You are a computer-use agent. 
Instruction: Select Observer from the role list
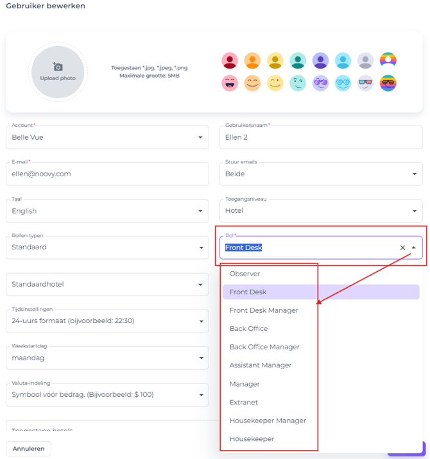coord(245,274)
